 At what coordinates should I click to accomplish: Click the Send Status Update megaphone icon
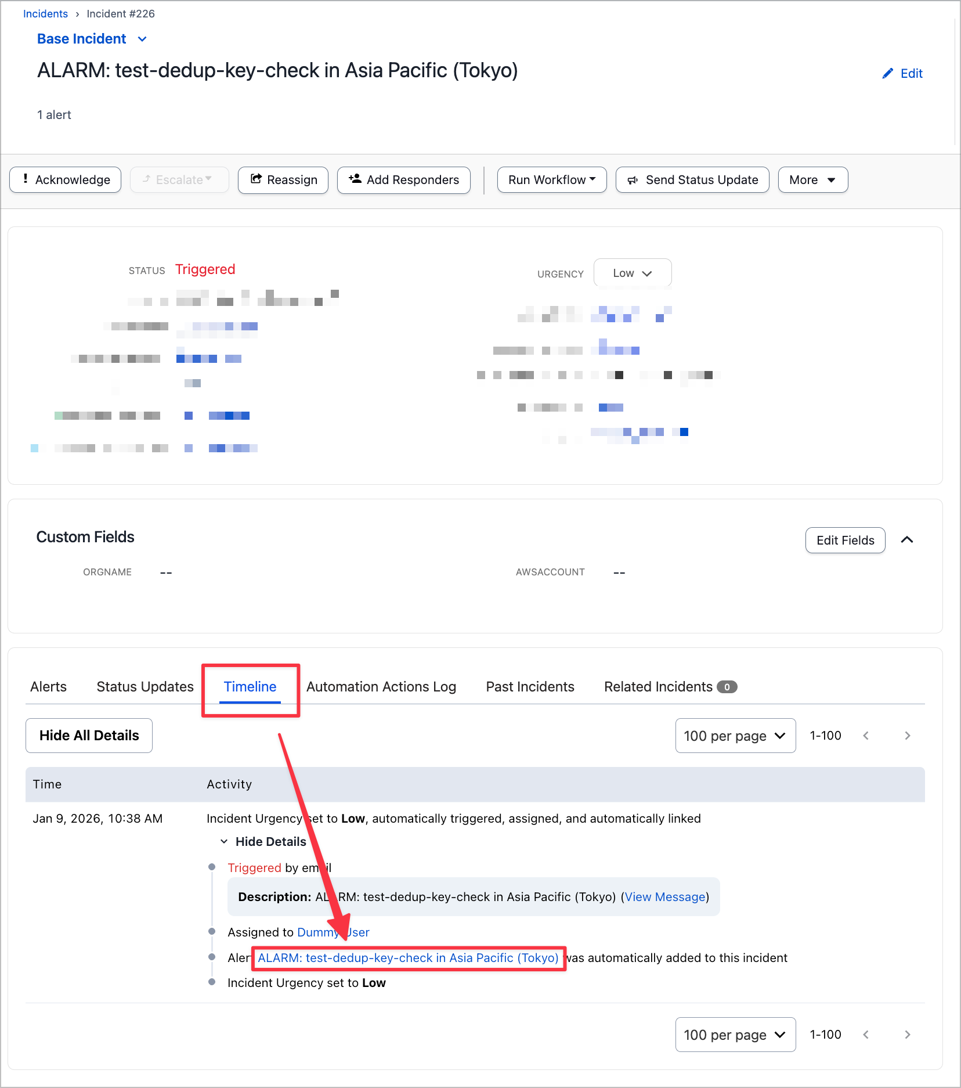[633, 180]
